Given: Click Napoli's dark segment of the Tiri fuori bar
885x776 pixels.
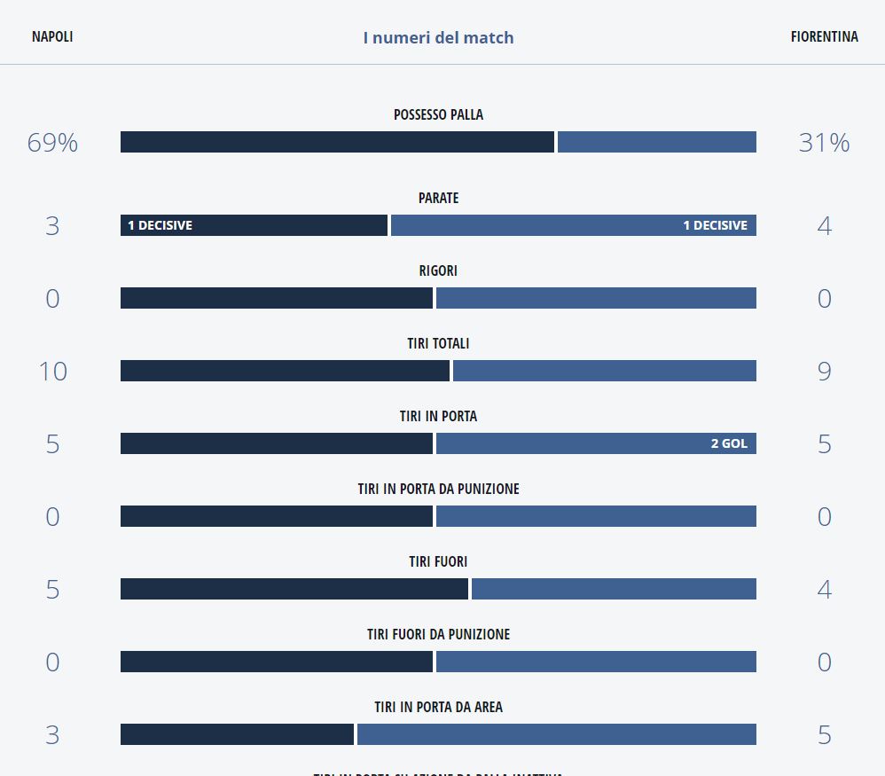Looking at the screenshot, I should (294, 589).
